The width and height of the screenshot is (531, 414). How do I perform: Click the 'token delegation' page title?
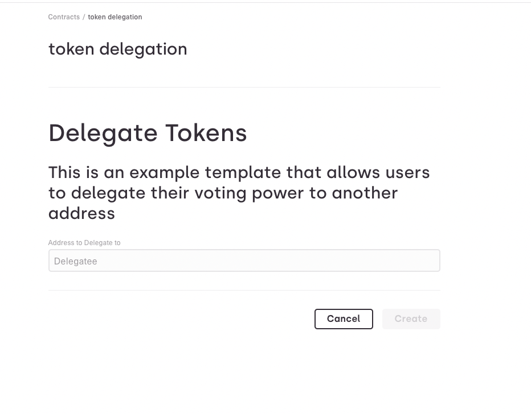(x=117, y=49)
